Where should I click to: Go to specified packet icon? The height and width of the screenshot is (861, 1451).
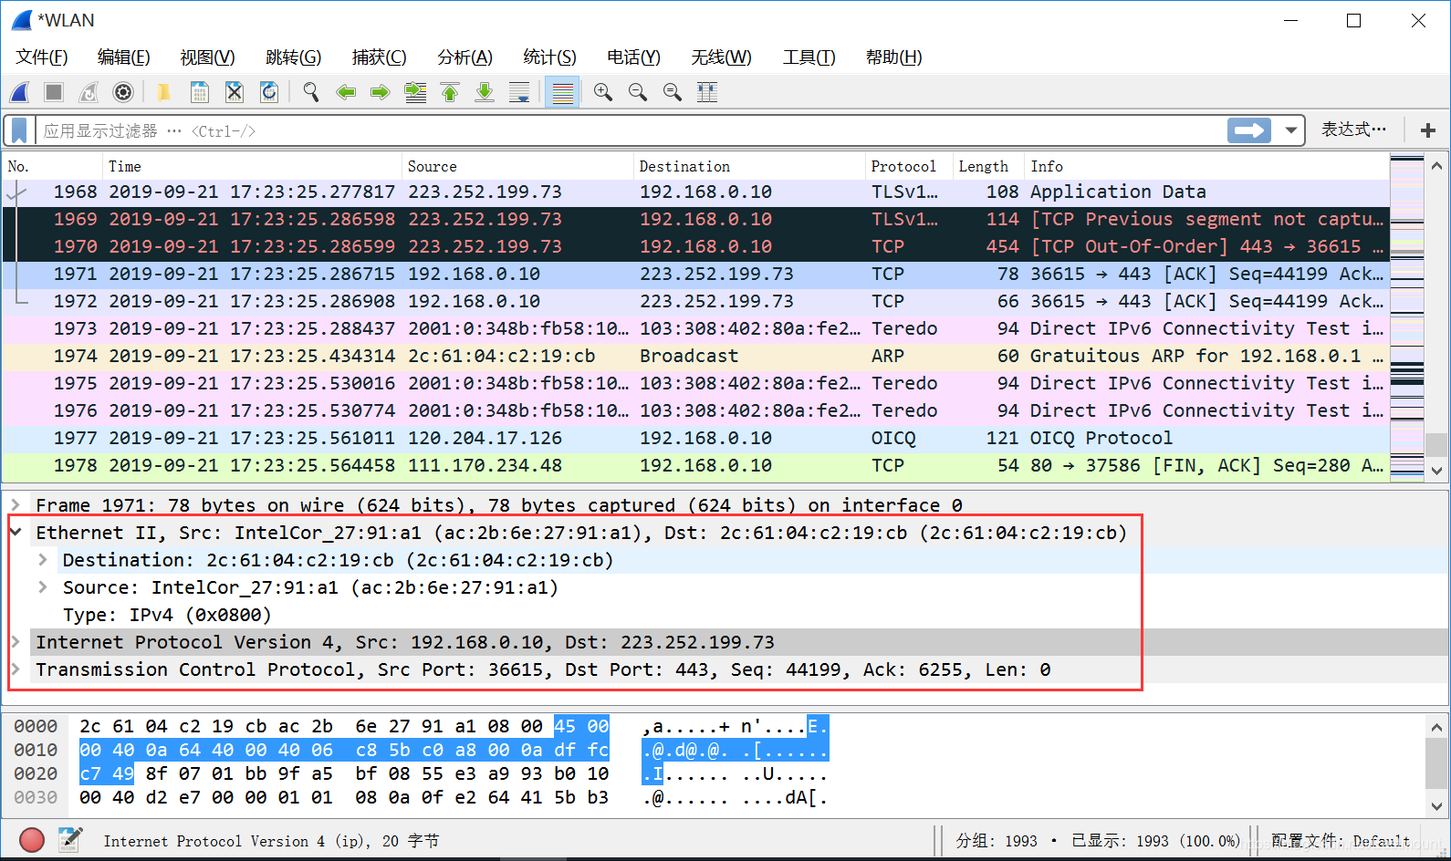click(x=415, y=92)
